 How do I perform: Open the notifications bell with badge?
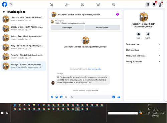point(154,4)
